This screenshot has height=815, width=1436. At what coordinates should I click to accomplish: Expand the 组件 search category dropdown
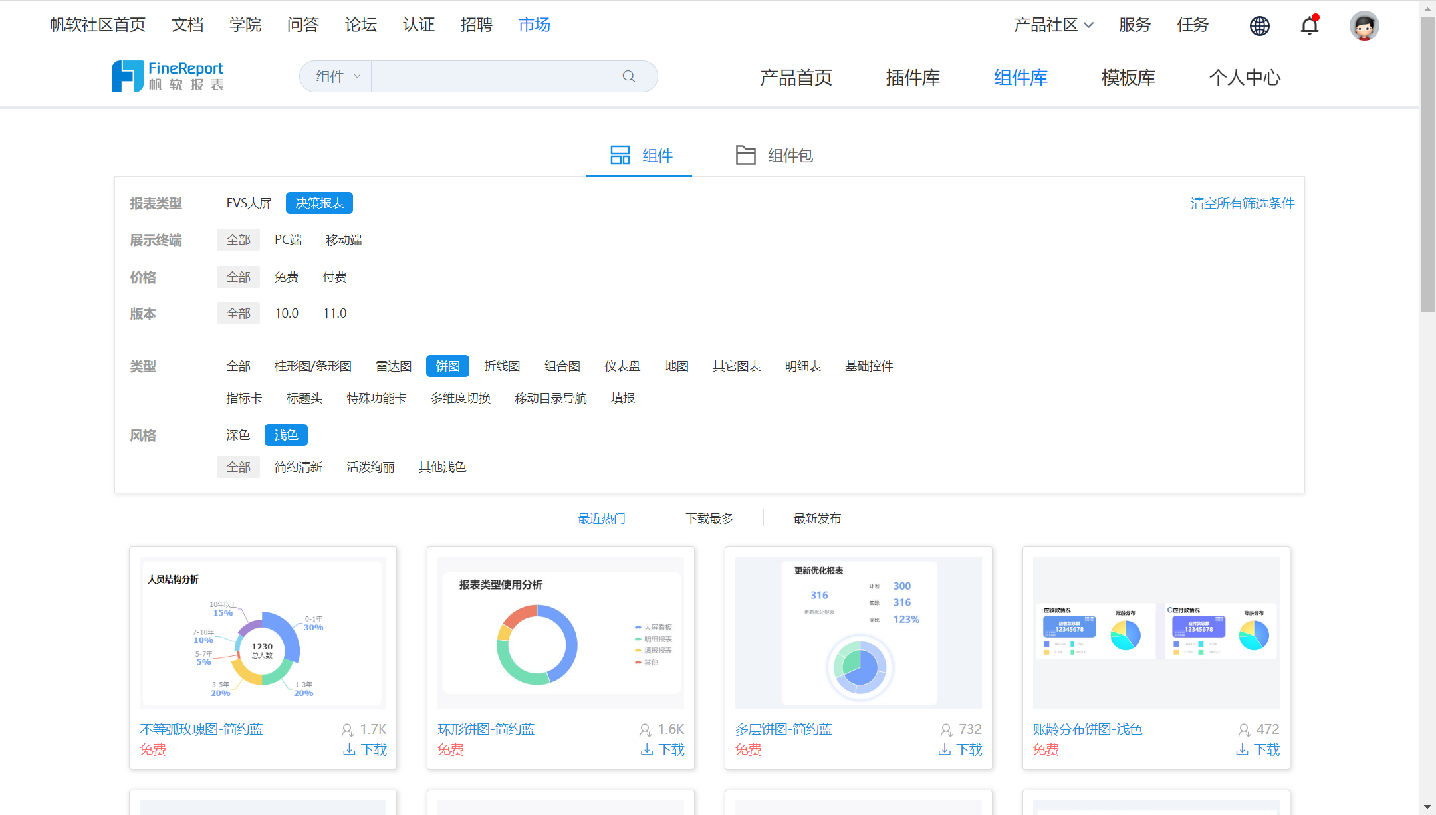(x=338, y=76)
